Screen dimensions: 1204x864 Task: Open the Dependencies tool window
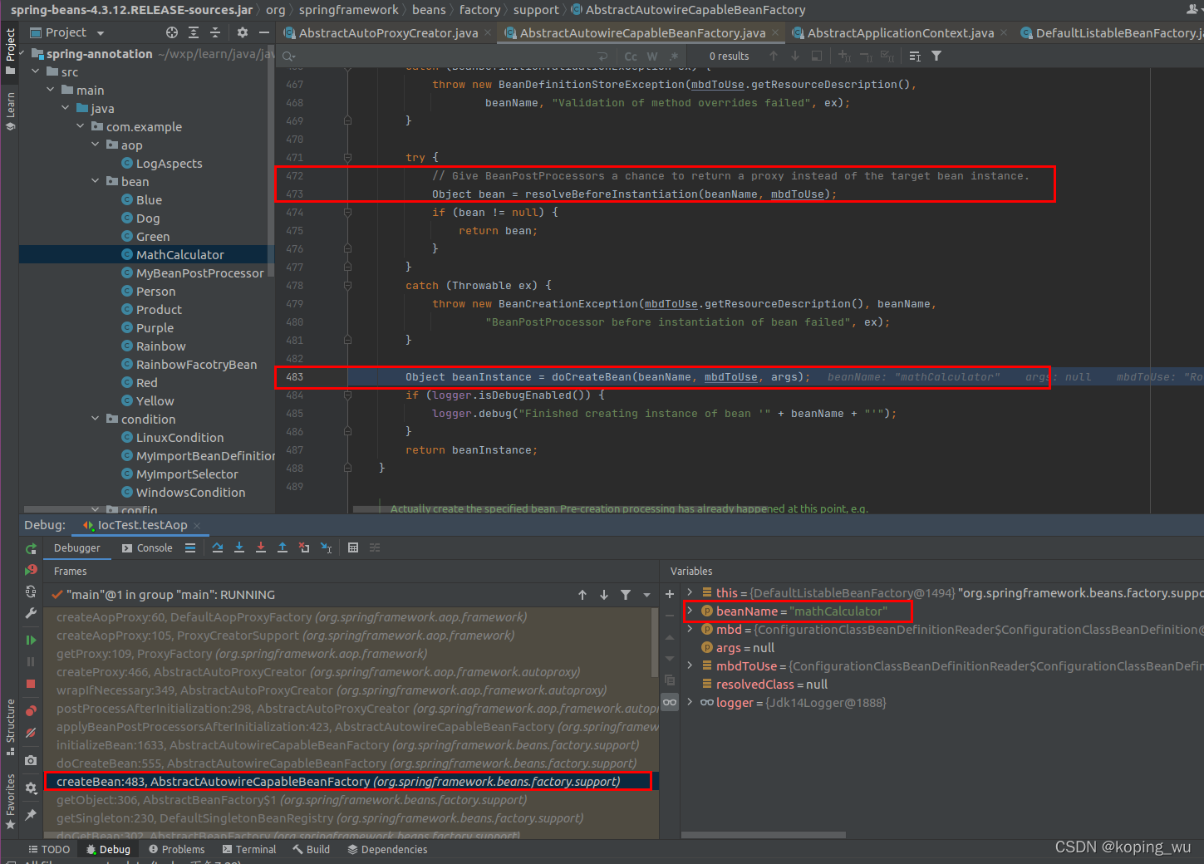pos(387,849)
